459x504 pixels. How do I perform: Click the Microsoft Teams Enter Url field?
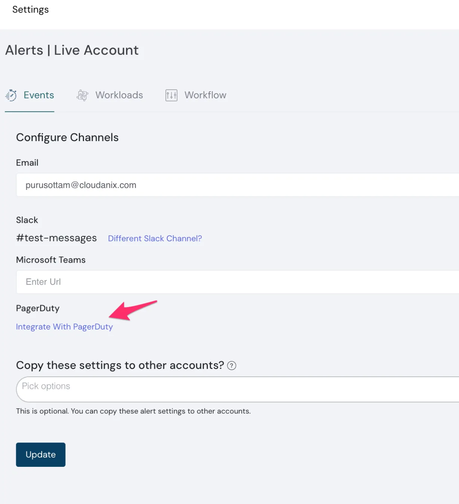(x=237, y=282)
